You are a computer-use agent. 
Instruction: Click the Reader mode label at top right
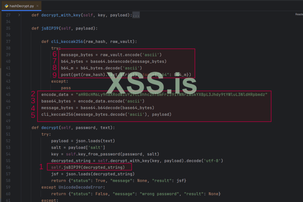[x=299, y=14]
